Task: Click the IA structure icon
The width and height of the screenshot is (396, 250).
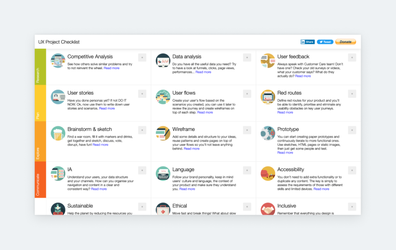Action: (58, 173)
